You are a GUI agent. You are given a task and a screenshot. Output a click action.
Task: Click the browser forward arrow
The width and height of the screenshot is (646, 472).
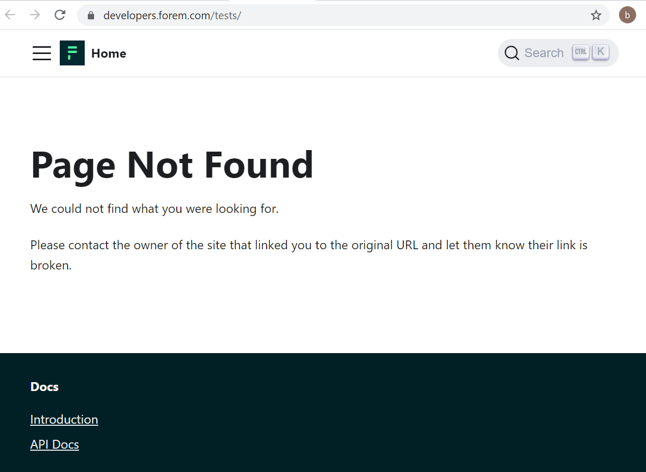coord(35,15)
